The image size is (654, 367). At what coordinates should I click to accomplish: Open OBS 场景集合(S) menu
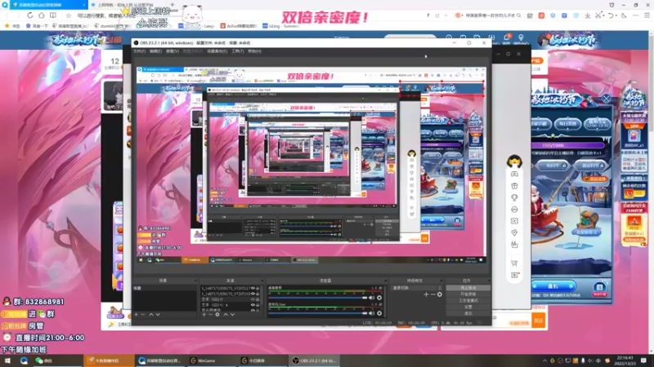[x=217, y=51]
